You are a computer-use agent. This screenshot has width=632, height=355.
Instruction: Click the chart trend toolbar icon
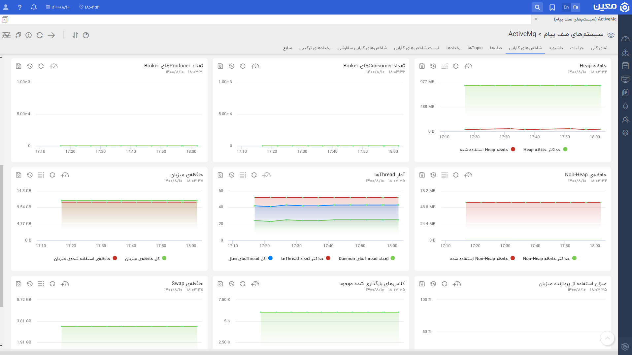click(6, 35)
